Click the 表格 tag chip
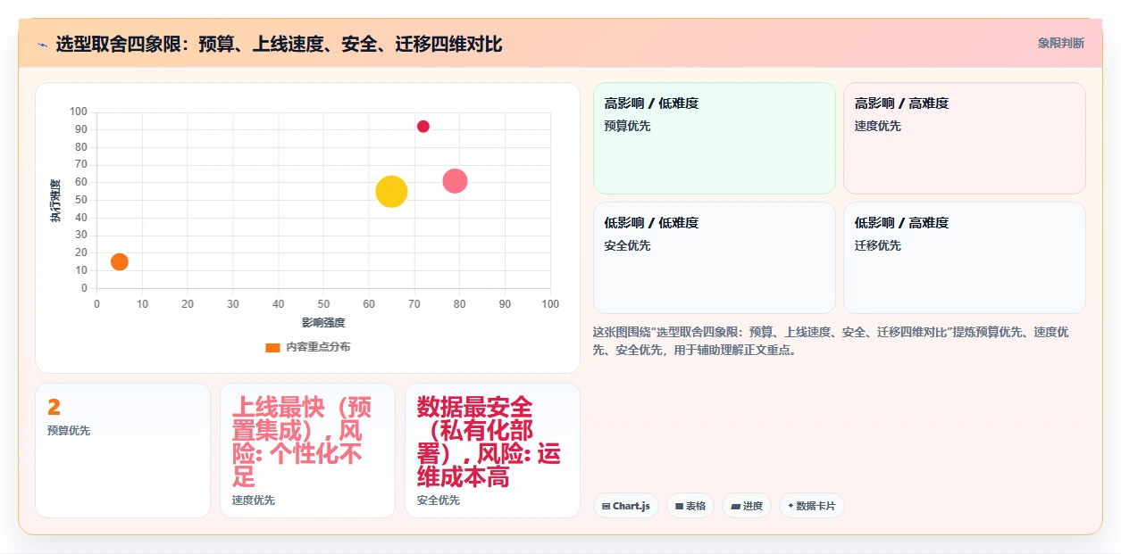The height and width of the screenshot is (554, 1121). (690, 506)
